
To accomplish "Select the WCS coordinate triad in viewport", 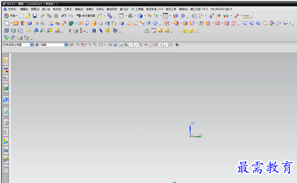I will click(196, 130).
